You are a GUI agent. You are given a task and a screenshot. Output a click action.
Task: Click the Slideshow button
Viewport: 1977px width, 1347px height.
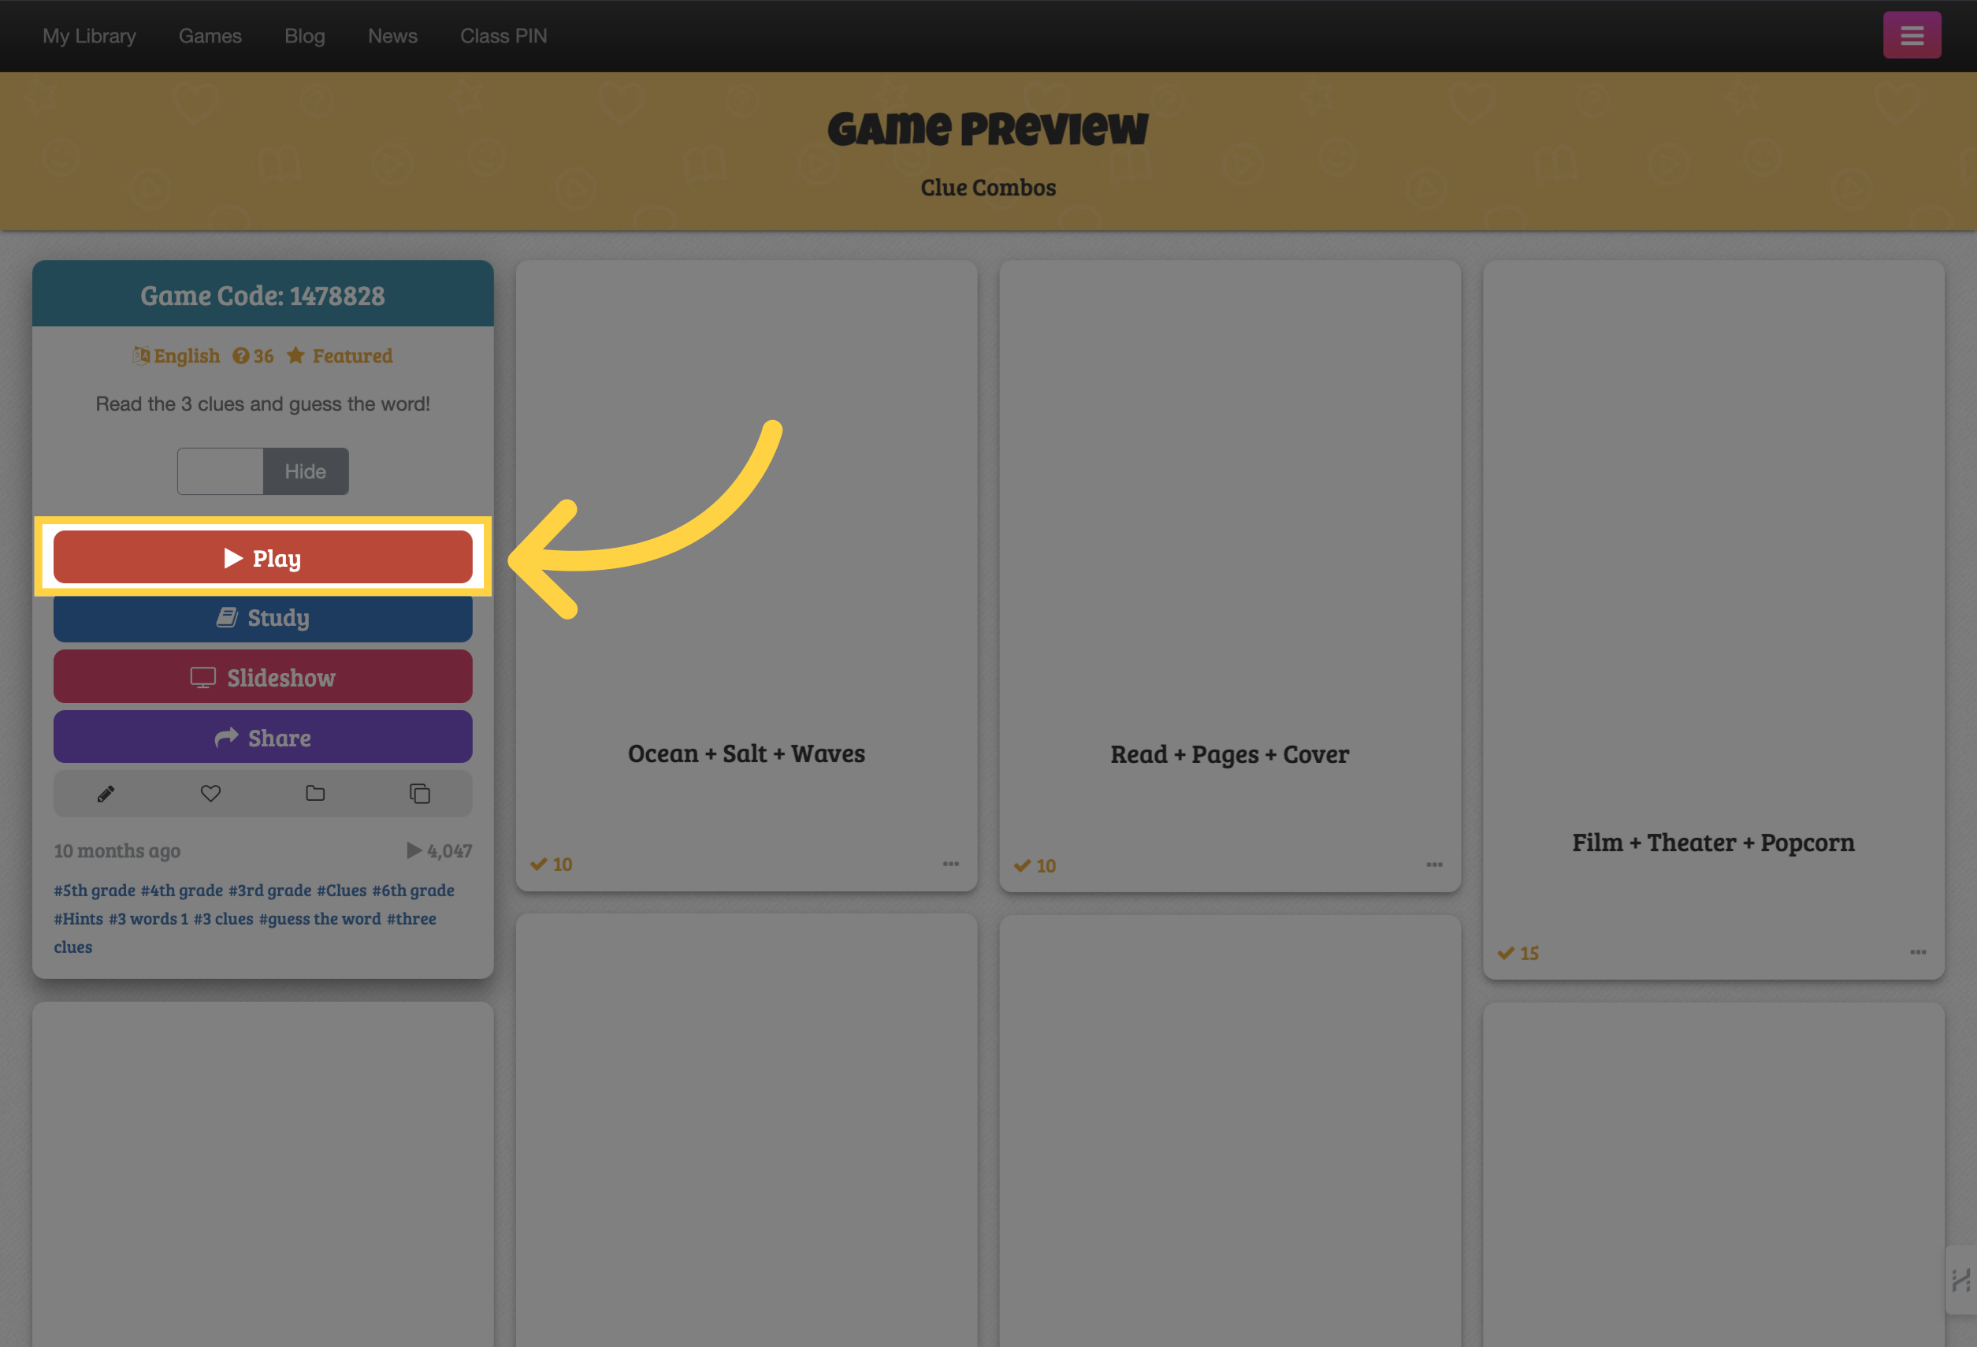coord(263,675)
